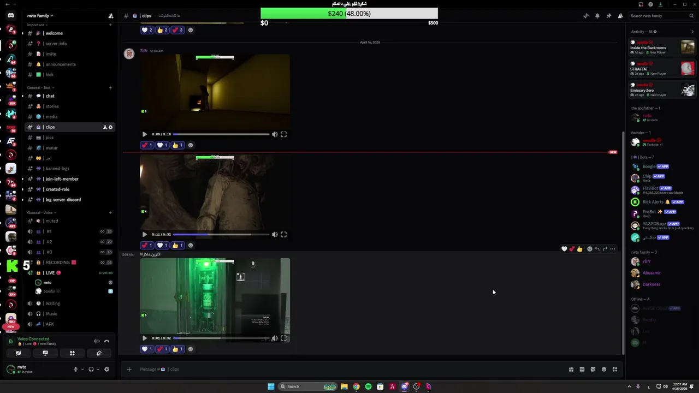The image size is (699, 393).
Task: Toggle white heart reaction on third video
Action: point(147,349)
